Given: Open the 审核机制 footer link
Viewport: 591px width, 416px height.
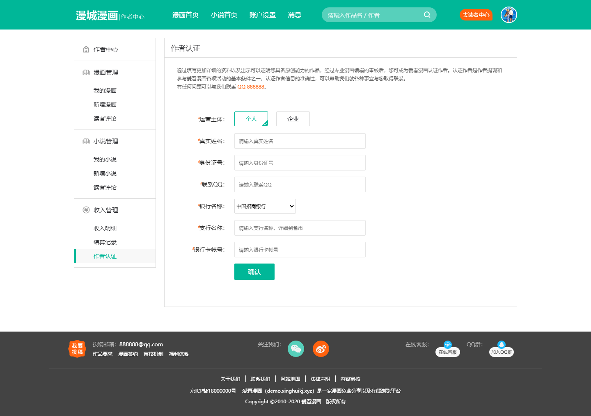Looking at the screenshot, I should click(153, 354).
